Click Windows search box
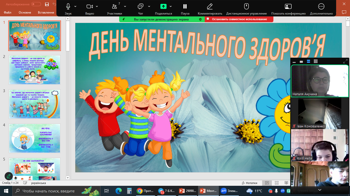The height and width of the screenshot is (196, 350). 57,191
